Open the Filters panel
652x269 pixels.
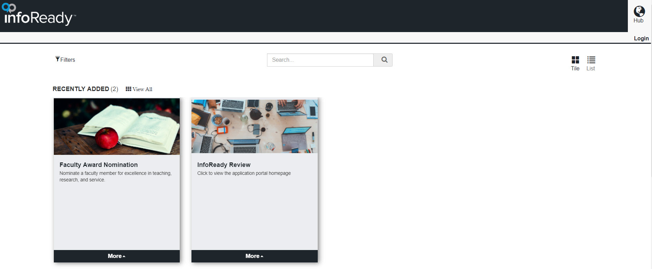pos(65,60)
